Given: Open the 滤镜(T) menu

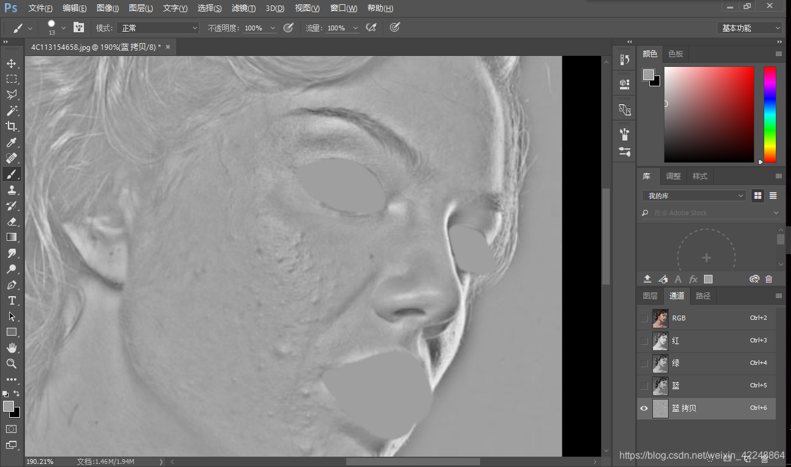Looking at the screenshot, I should (x=243, y=9).
